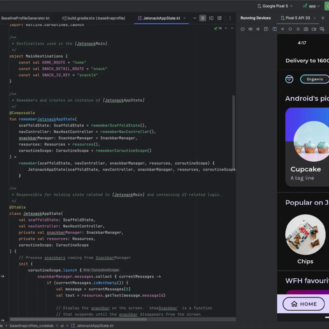The image size is (329, 329).
Task: Go to previous highlighted problem arrow
Action: point(226,28)
